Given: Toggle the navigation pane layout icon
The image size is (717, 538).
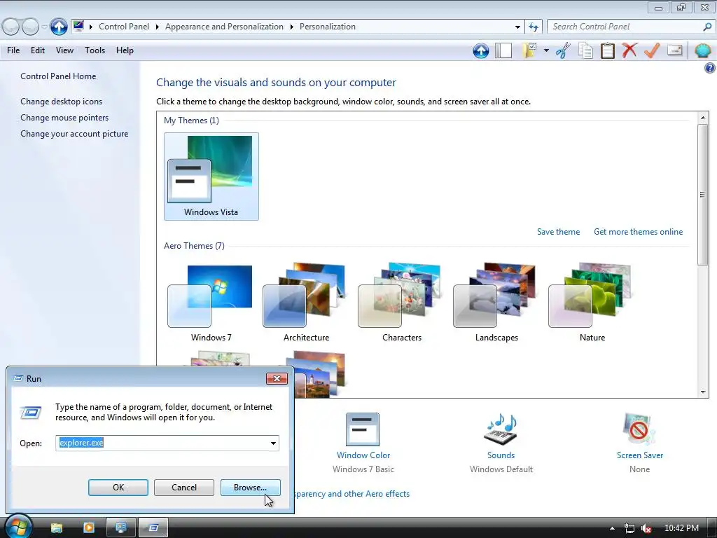Looking at the screenshot, I should 503,50.
